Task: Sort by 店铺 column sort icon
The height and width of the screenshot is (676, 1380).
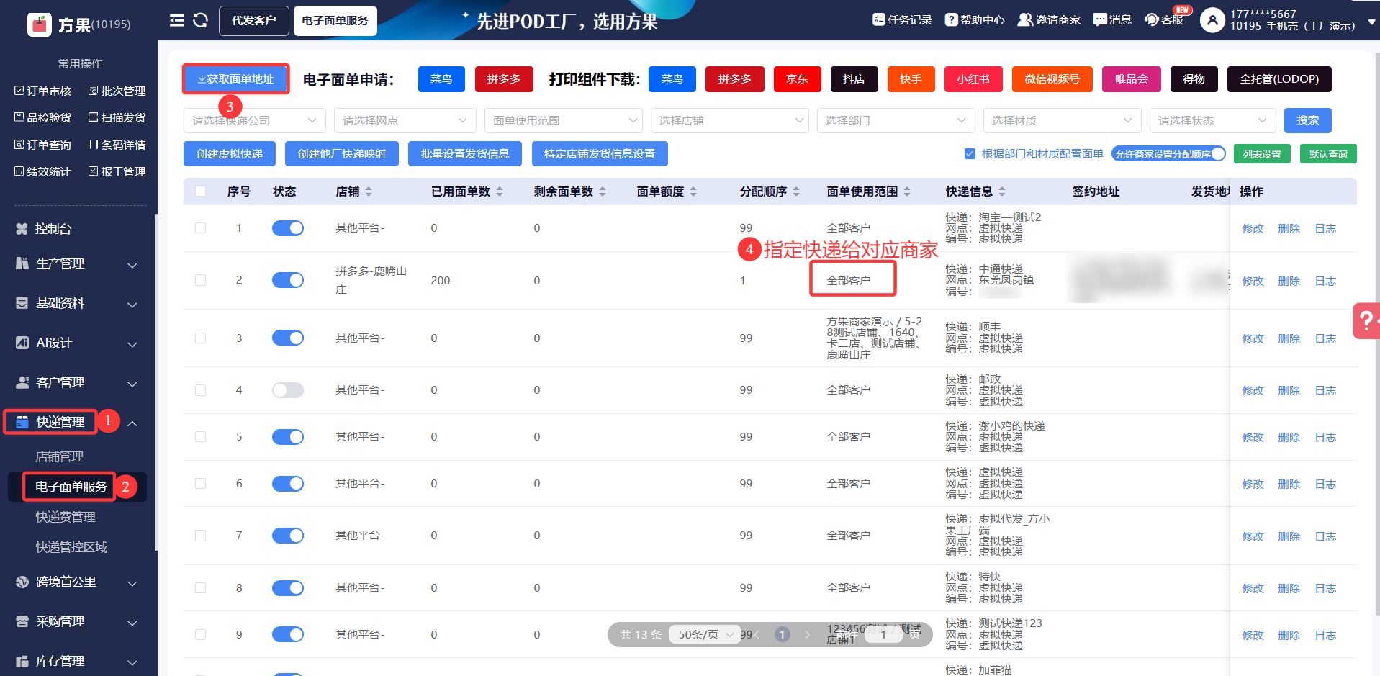Action: (369, 191)
